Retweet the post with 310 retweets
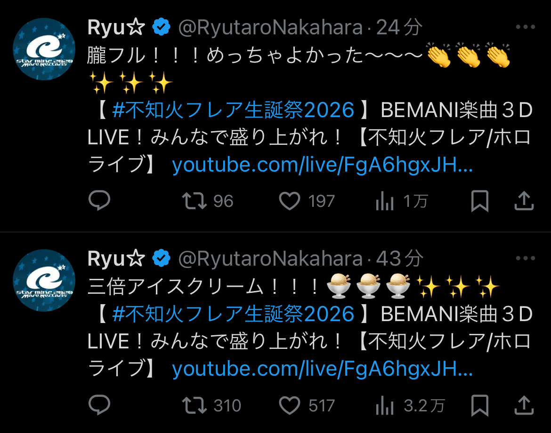551x433 pixels. pos(194,405)
